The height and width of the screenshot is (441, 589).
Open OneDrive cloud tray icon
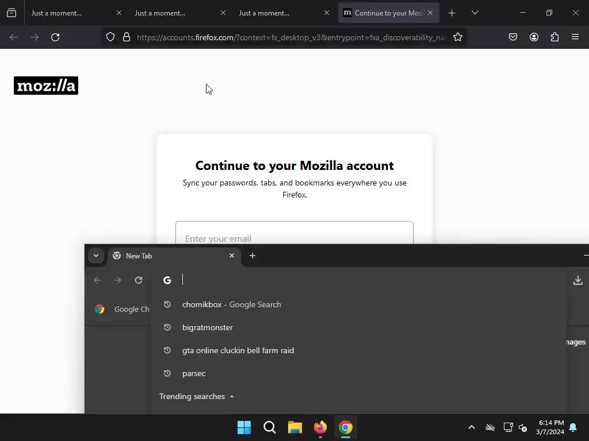tap(490, 427)
